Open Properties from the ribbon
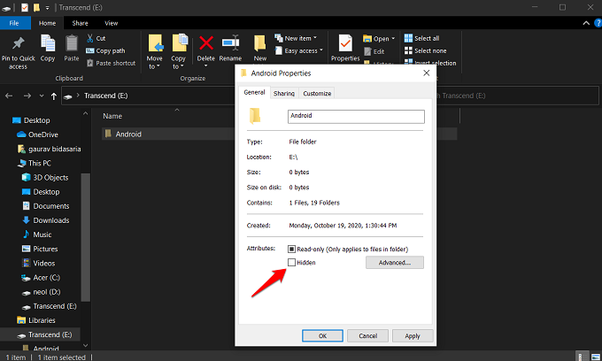This screenshot has height=361, width=602. 345,49
